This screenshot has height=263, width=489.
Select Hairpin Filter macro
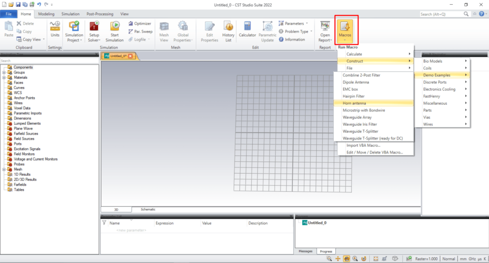point(373,96)
